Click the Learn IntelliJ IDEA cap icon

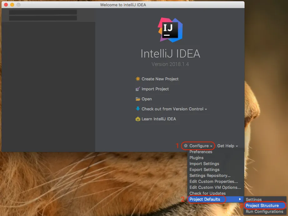[x=138, y=119]
